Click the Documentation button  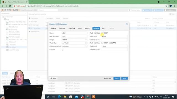pyautogui.click(x=135, y=10)
